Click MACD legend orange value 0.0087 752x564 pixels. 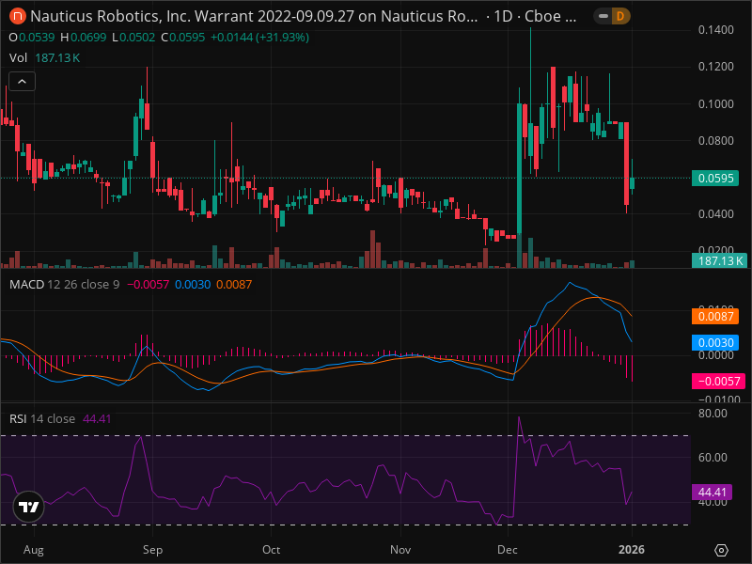coord(233,285)
